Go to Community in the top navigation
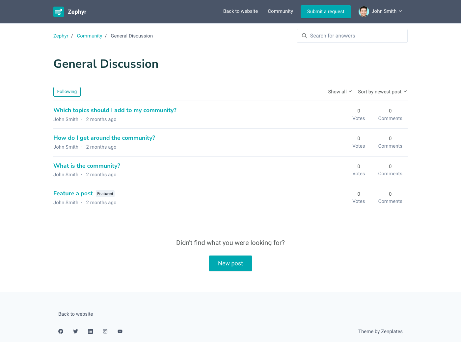The height and width of the screenshot is (342, 461). (280, 11)
